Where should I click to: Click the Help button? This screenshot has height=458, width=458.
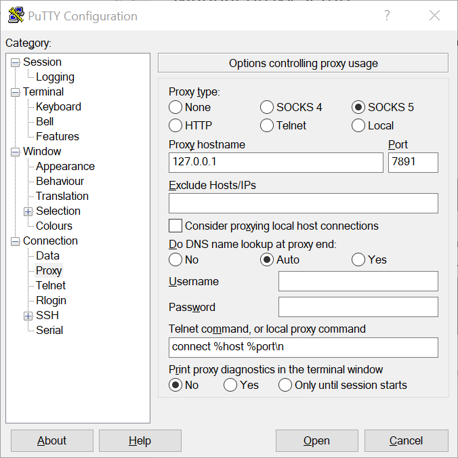pyautogui.click(x=140, y=440)
